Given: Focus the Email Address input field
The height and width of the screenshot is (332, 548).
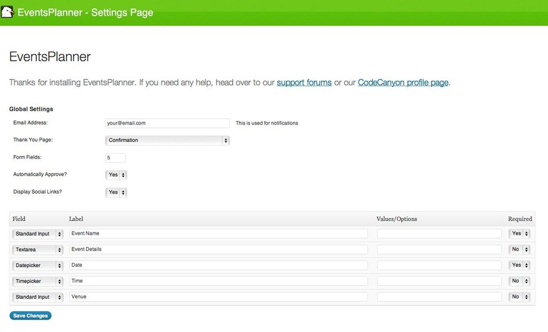Looking at the screenshot, I should (x=168, y=123).
